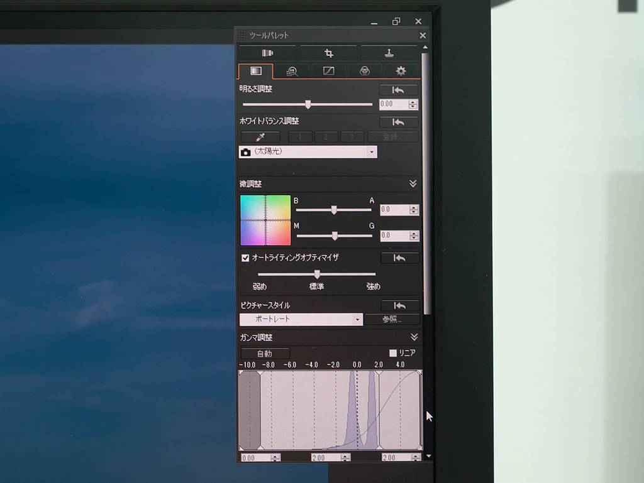Click the white balance 登録 register button

392,136
